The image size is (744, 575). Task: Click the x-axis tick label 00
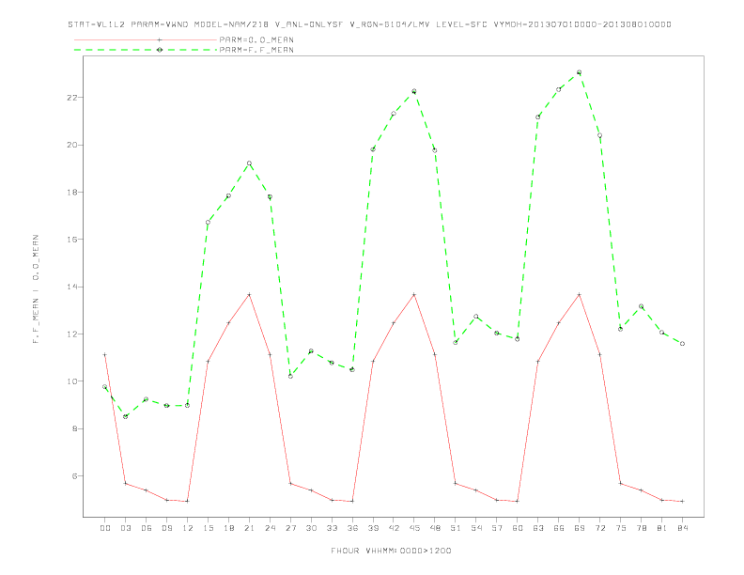(x=105, y=528)
